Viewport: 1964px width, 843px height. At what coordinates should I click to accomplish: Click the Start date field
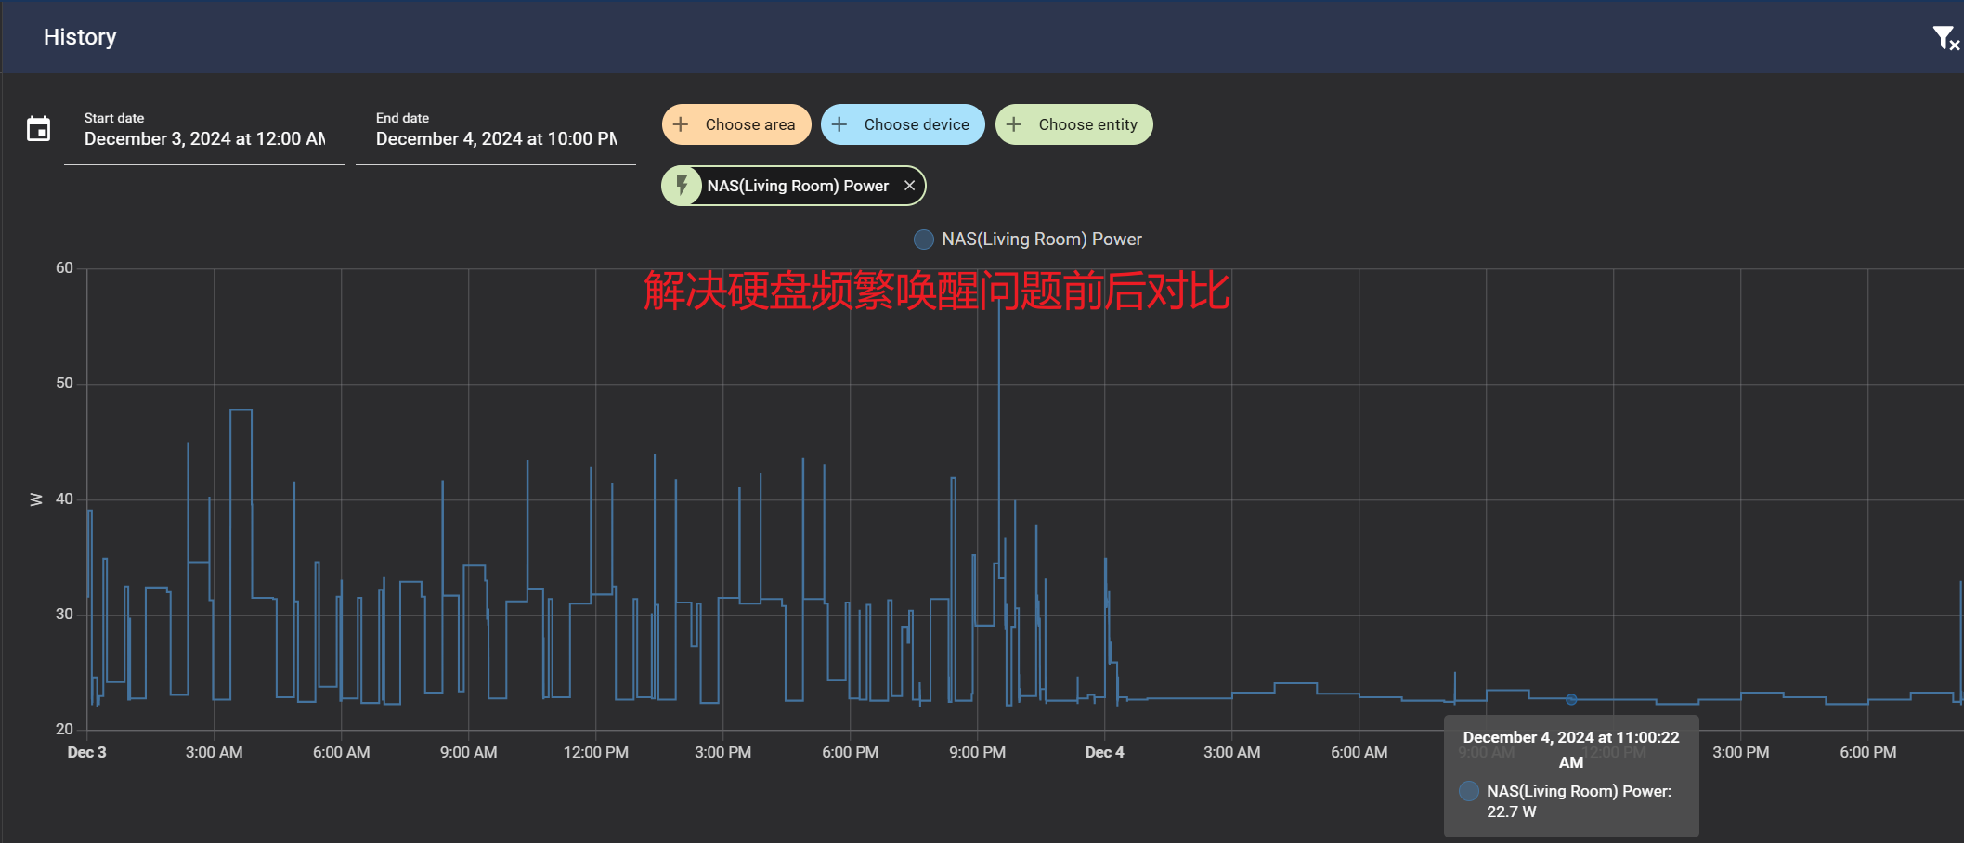pyautogui.click(x=204, y=138)
